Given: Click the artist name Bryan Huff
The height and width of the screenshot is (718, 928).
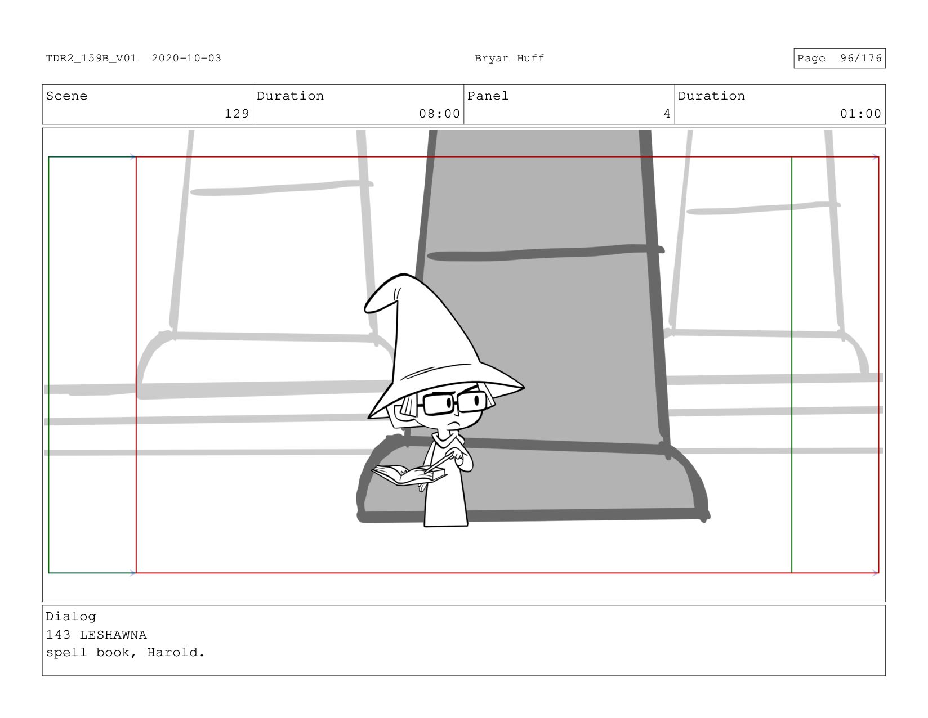Looking at the screenshot, I should coord(509,58).
